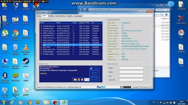The width and height of the screenshot is (188, 105).
Task: Open the PayPal donation link
Action: click(101, 87)
